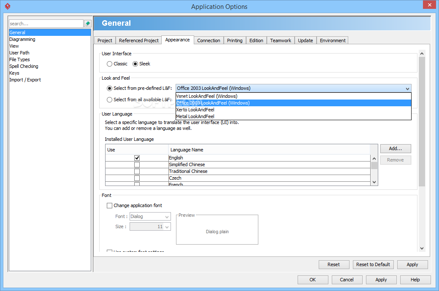Image resolution: width=439 pixels, height=291 pixels.
Task: Click the green search icon beside search field
Action: point(88,24)
